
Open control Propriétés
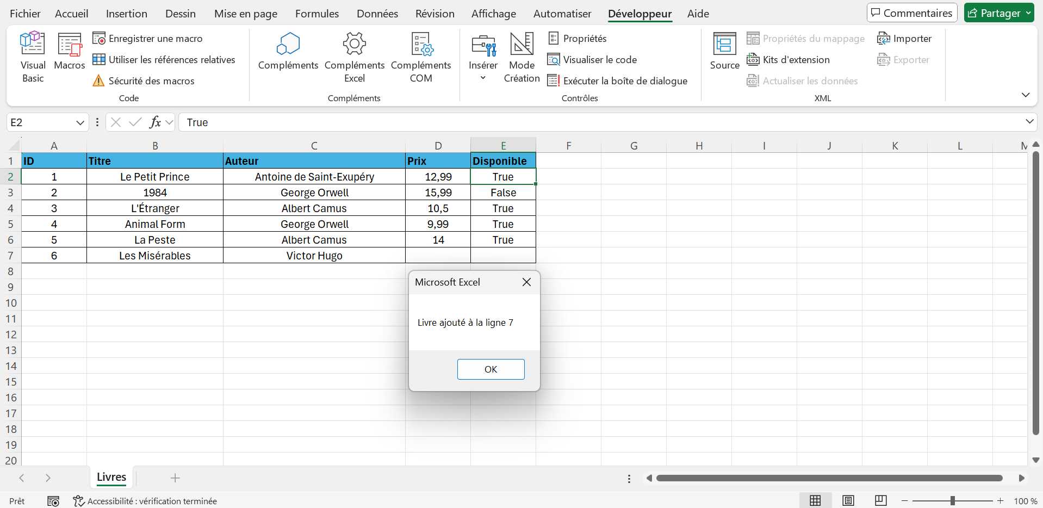coord(577,39)
